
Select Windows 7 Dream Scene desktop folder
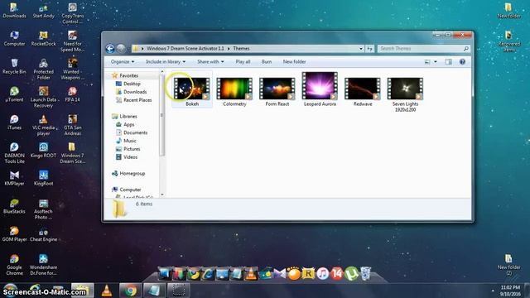point(72,152)
